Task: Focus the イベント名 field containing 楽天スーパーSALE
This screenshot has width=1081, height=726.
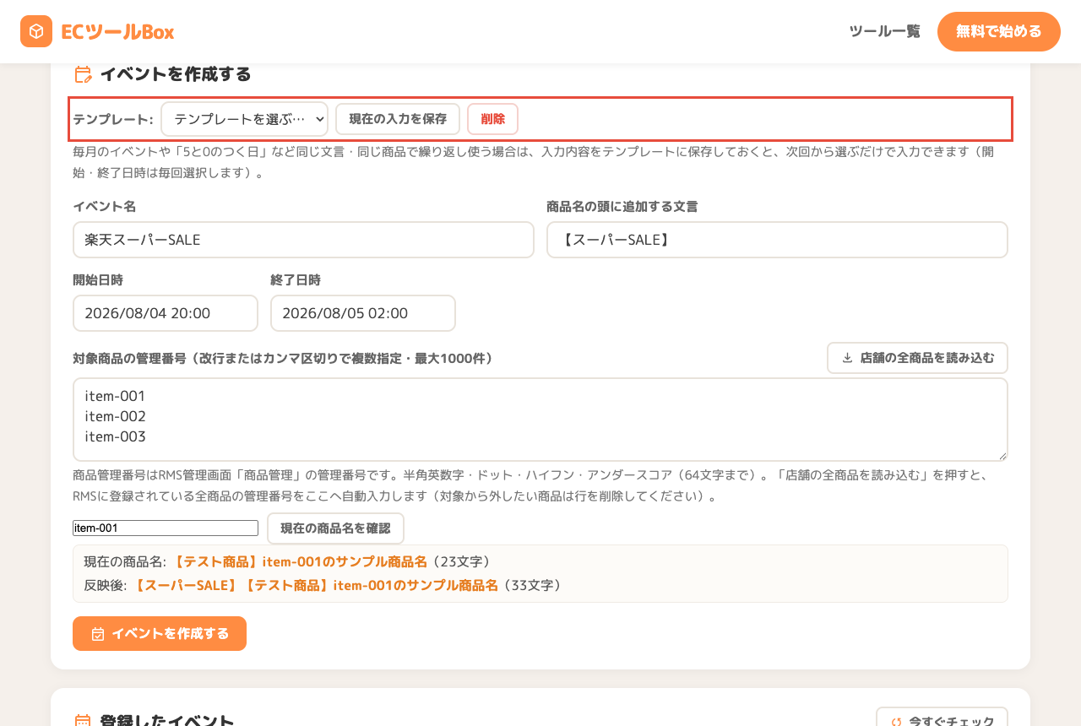Action: (x=303, y=240)
